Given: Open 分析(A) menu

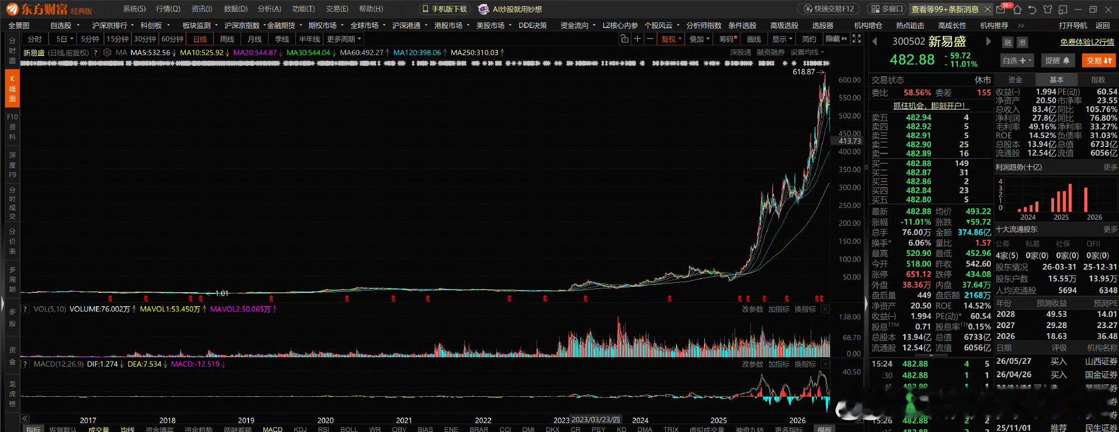Looking at the screenshot, I should click(x=270, y=9).
